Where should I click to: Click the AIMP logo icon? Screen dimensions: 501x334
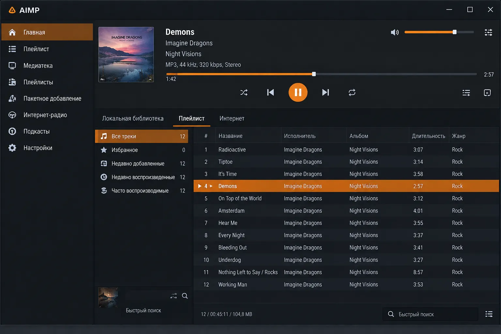[x=12, y=10]
